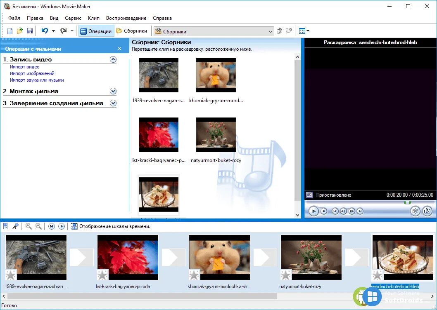Step to the next frame

point(352,211)
